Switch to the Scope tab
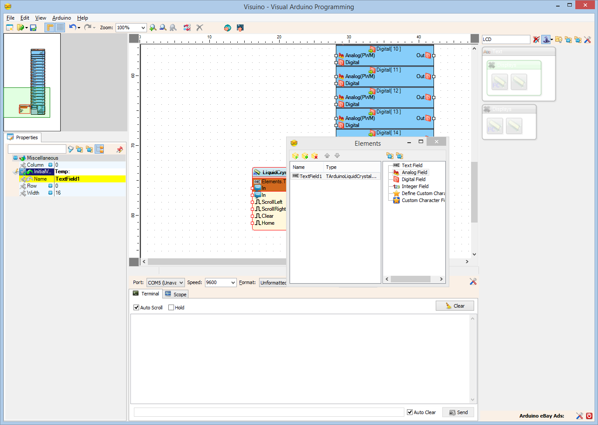 click(x=176, y=294)
